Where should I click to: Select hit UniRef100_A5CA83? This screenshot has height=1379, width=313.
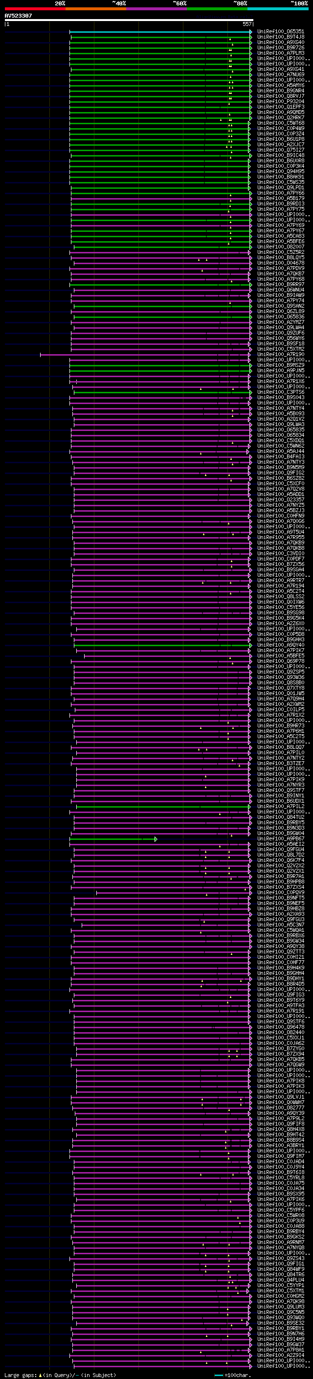click(x=281, y=236)
